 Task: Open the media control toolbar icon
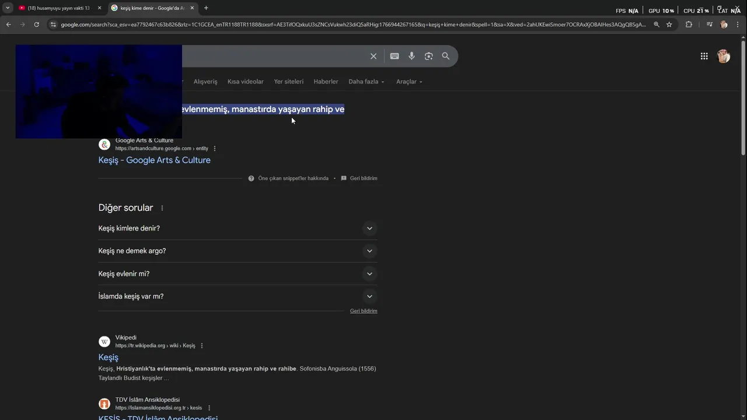click(x=709, y=24)
